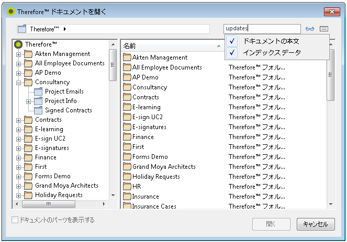This screenshot has height=242, width=347.
Task: Click the Therefore root icon in tree
Action: click(x=18, y=44)
